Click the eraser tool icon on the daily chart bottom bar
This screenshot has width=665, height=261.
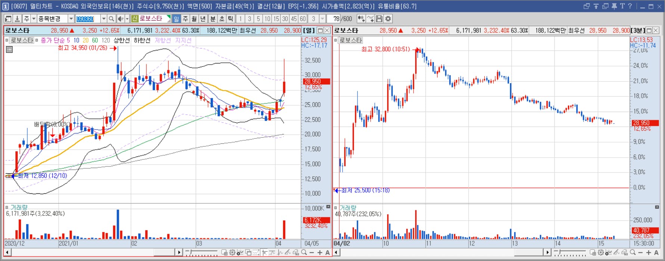coord(296,252)
